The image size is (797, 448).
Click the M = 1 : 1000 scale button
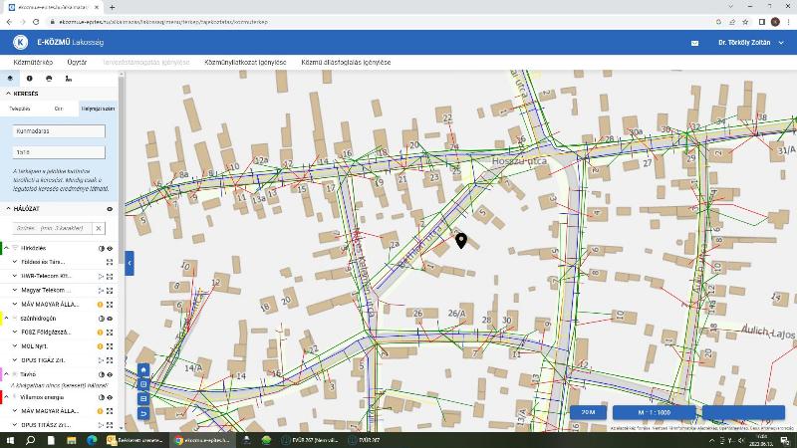click(654, 412)
